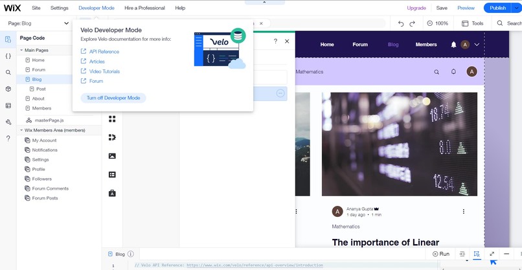Open the puzzle piece add-ons icon
Image resolution: width=522 pixels, height=270 pixels.
point(112,137)
